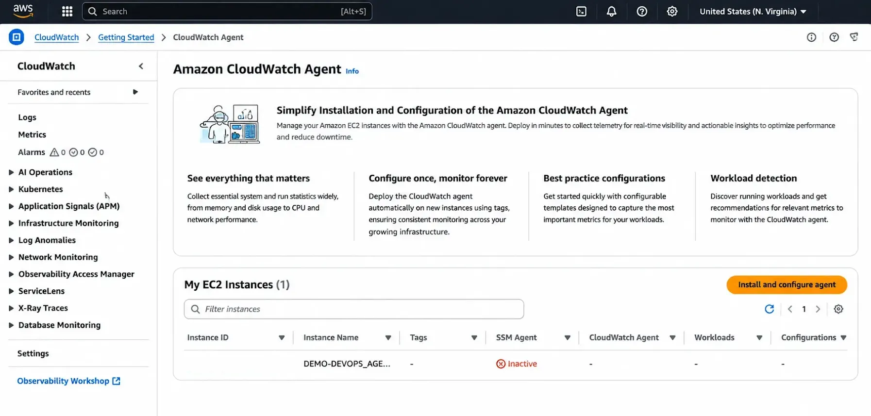Open Settings in the sidebar

click(33, 353)
